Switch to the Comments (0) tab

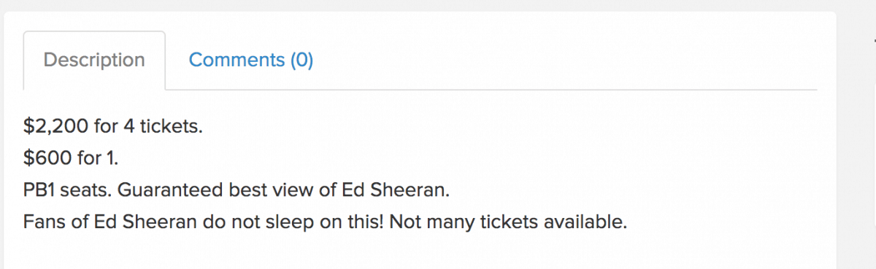click(250, 60)
